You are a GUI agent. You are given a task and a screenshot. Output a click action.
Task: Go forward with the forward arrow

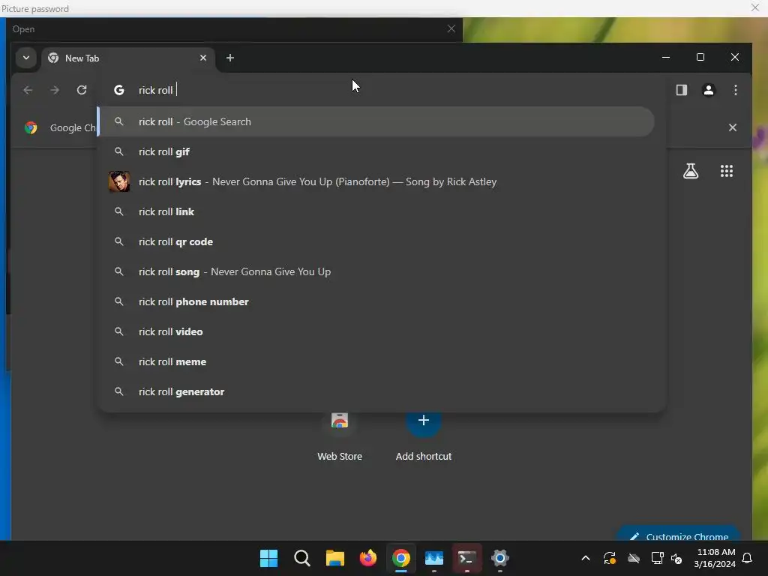tap(55, 90)
